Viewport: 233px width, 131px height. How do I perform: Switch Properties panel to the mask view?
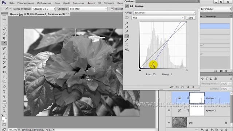pos(131,6)
